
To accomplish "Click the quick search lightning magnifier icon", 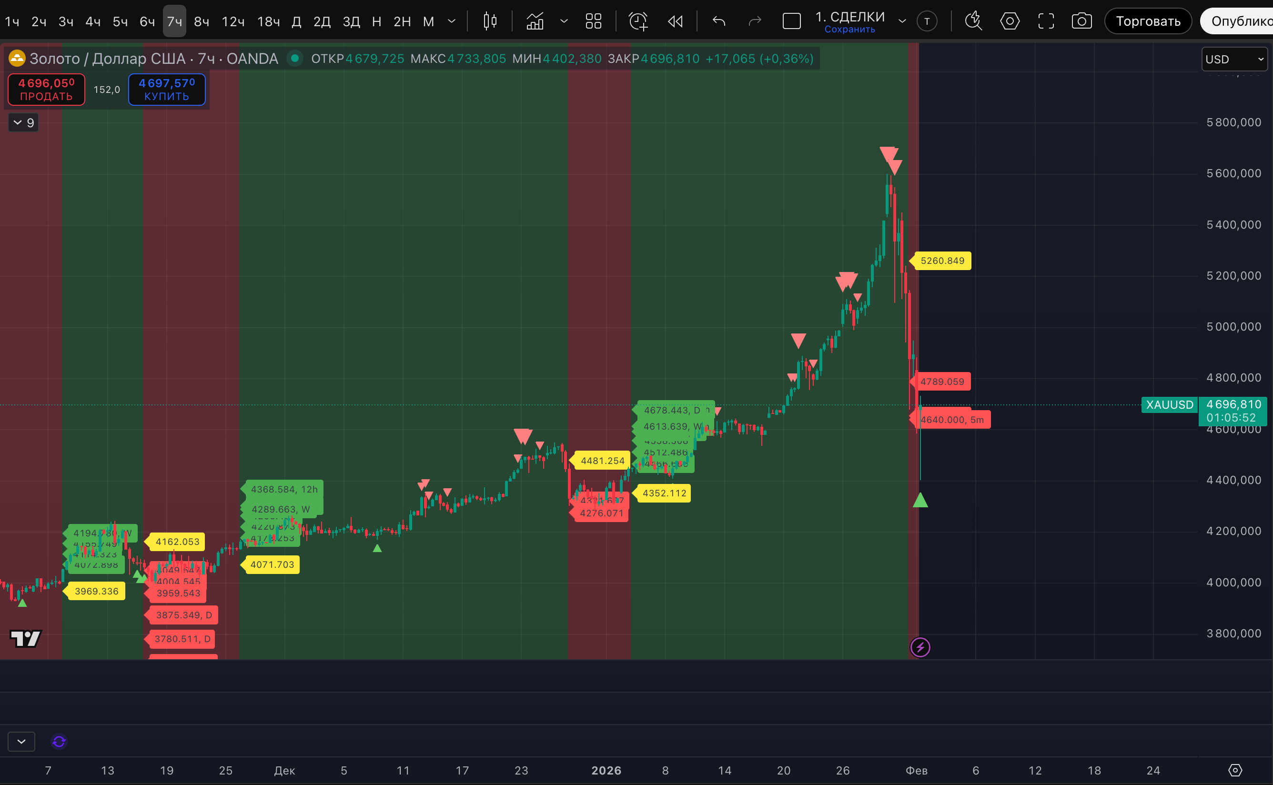I will click(x=973, y=21).
